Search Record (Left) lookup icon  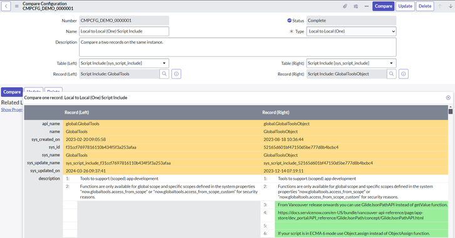coord(164,74)
